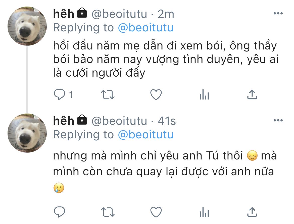This screenshot has height=224, width=294.
Task: Like the second tweet with the heart
Action: coord(156,212)
